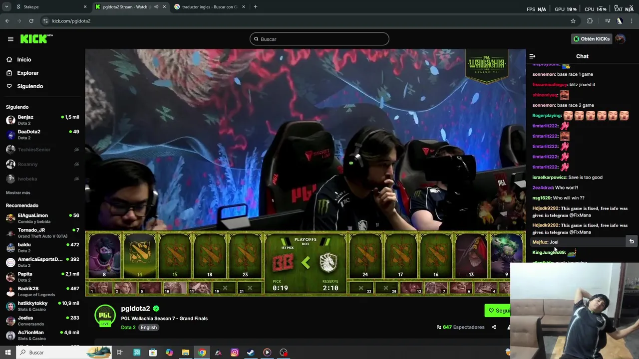Screen dimensions: 639x359
Task: Click the Windows taskbar search box
Action: tap(64, 353)
